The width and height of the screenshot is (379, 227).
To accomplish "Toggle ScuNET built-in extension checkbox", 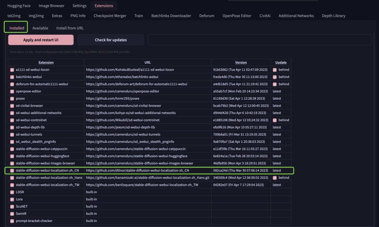I will [x=12, y=207].
